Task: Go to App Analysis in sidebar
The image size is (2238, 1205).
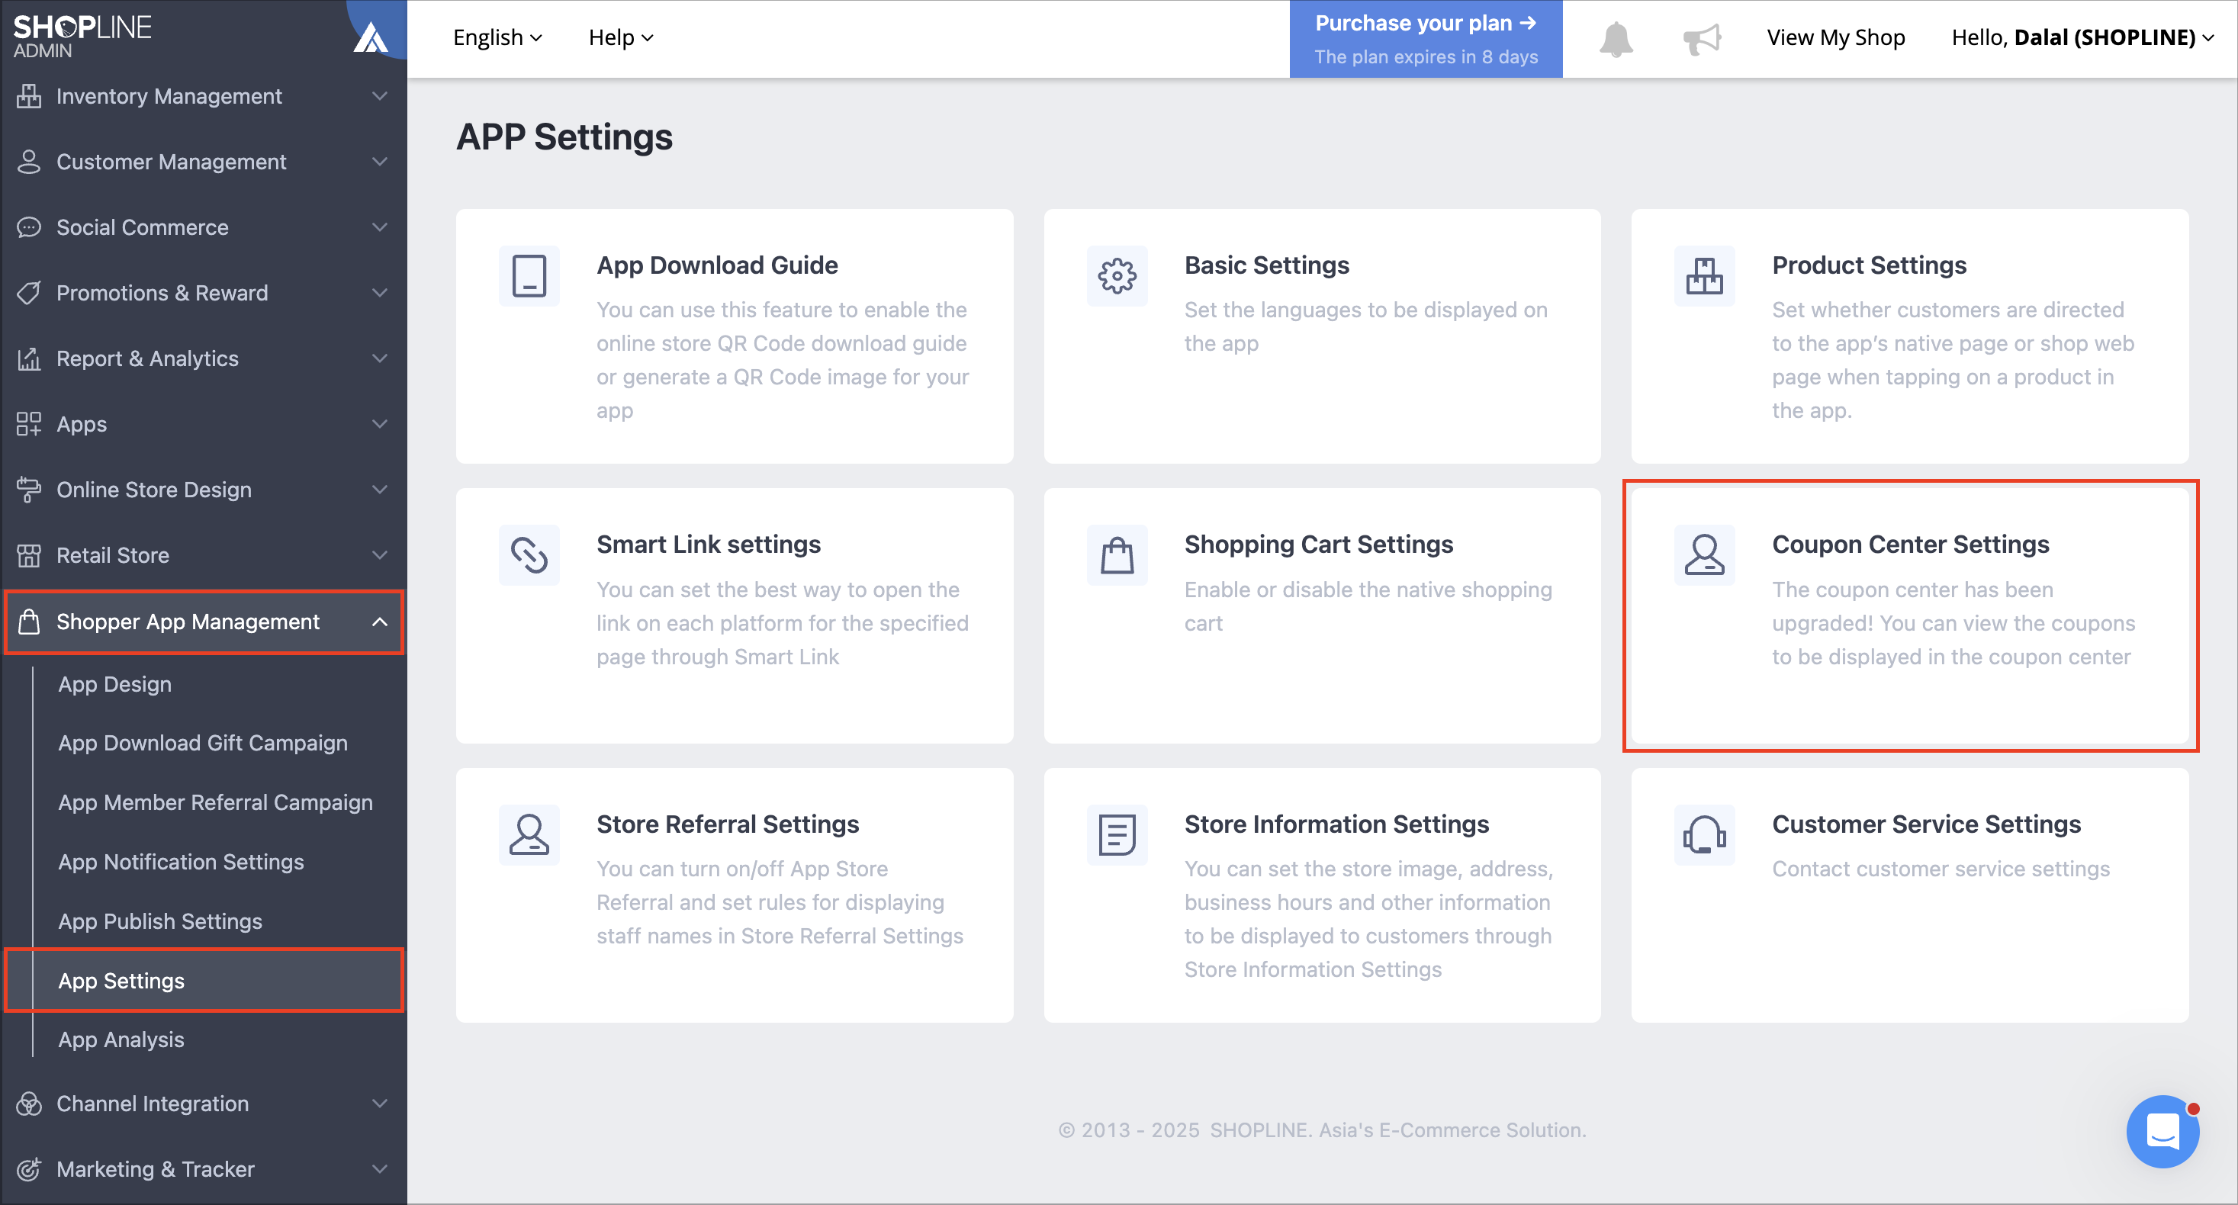Action: (121, 1040)
